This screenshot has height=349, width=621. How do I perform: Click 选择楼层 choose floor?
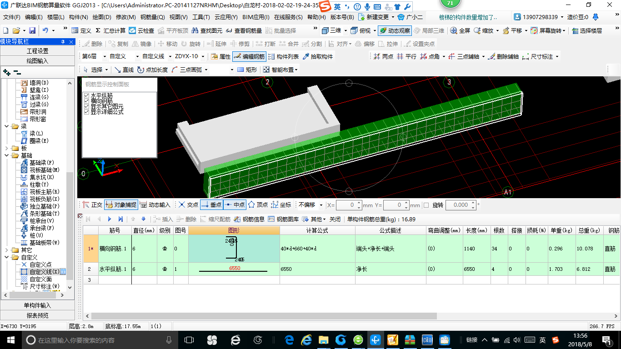587,30
